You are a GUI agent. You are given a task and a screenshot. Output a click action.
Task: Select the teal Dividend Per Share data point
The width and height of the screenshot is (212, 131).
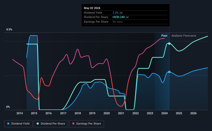tap(169, 44)
